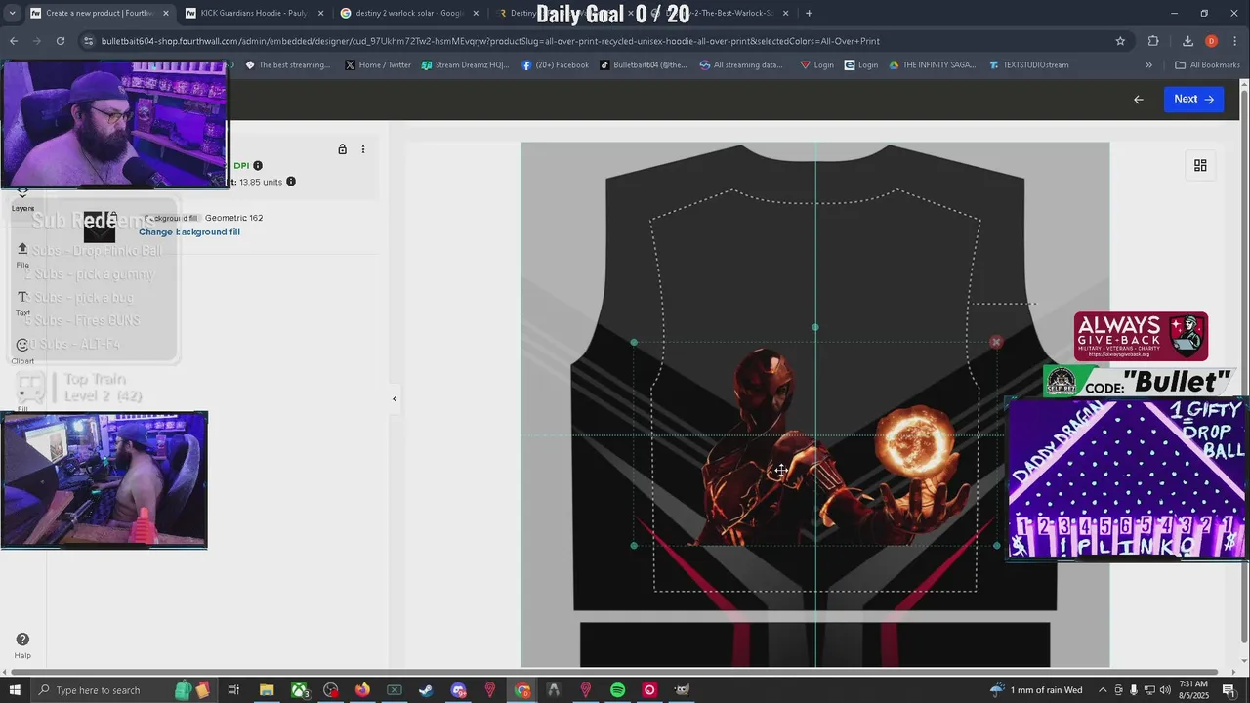The width and height of the screenshot is (1250, 703).
Task: Open the layer three-dot options menu
Action: pyautogui.click(x=363, y=149)
